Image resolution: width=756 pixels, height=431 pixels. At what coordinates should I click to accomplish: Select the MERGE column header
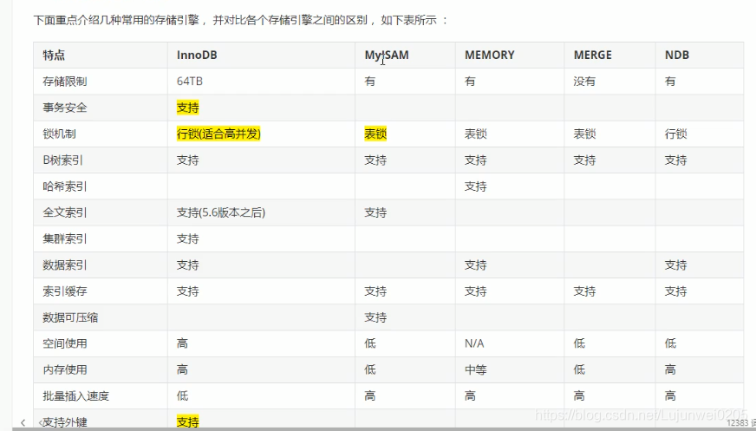pyautogui.click(x=592, y=55)
